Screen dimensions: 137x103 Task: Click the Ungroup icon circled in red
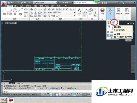click(x=114, y=22)
